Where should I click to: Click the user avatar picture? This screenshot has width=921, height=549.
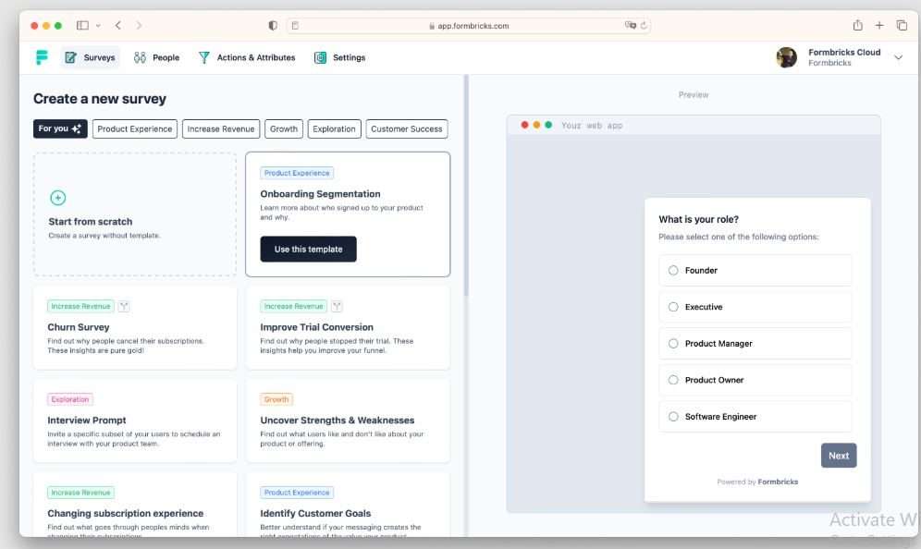(x=786, y=57)
